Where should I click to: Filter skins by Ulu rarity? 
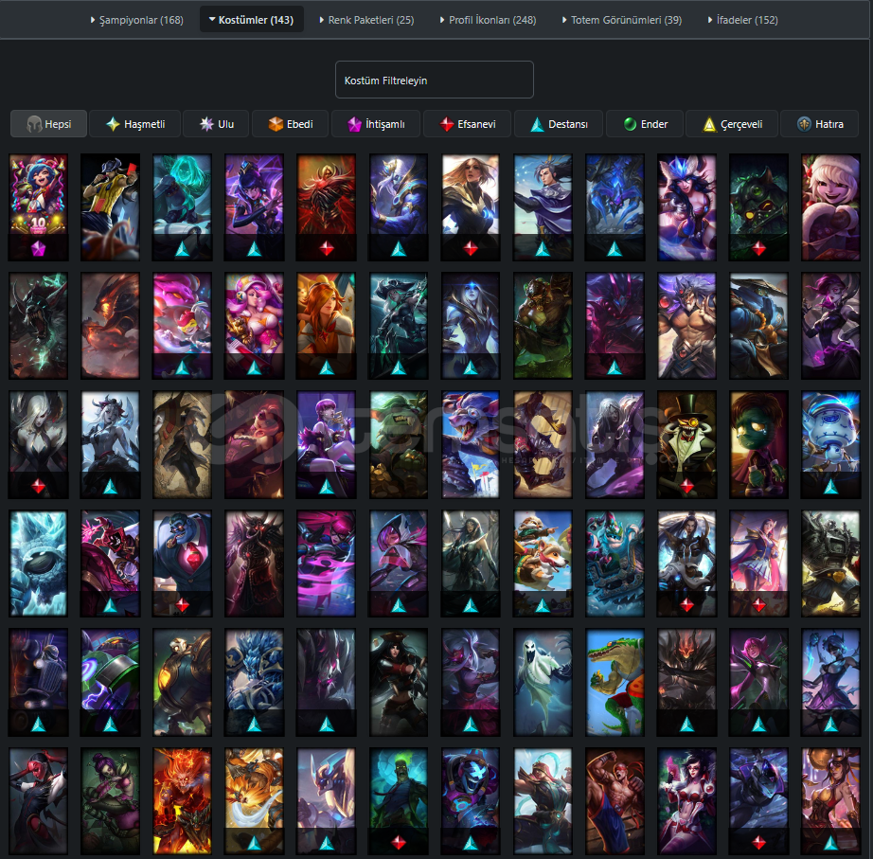pyautogui.click(x=216, y=124)
